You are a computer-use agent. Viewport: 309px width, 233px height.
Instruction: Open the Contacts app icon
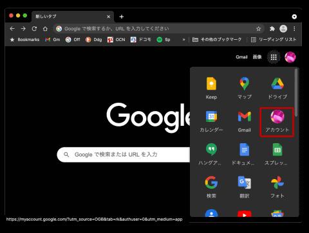211,213
